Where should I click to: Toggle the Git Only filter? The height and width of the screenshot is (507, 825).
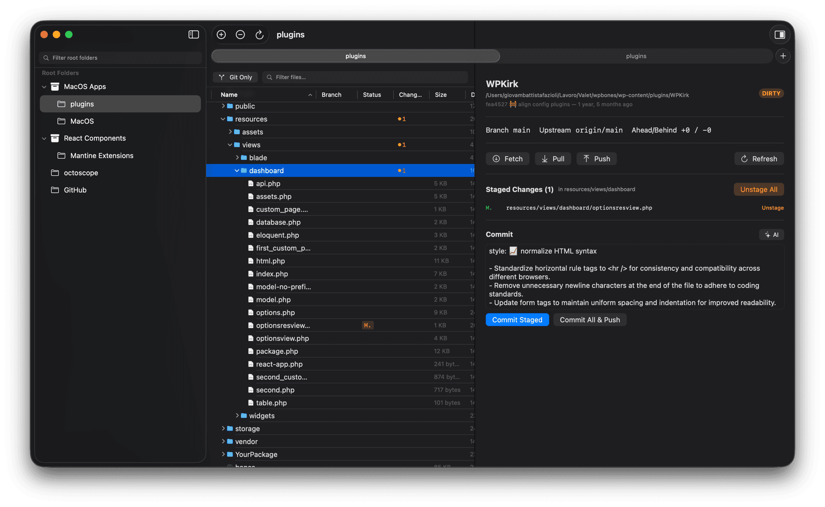pos(236,77)
